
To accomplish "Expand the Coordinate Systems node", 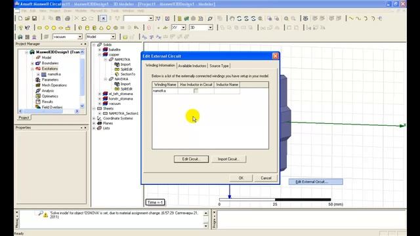I will pyautogui.click(x=94, y=118).
